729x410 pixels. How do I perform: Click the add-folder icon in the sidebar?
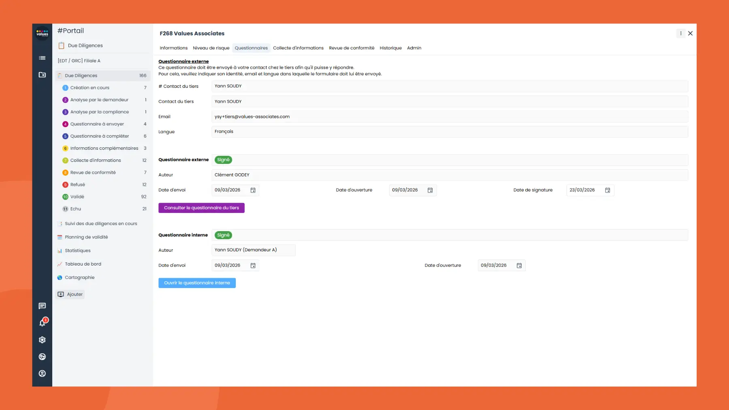pos(42,75)
